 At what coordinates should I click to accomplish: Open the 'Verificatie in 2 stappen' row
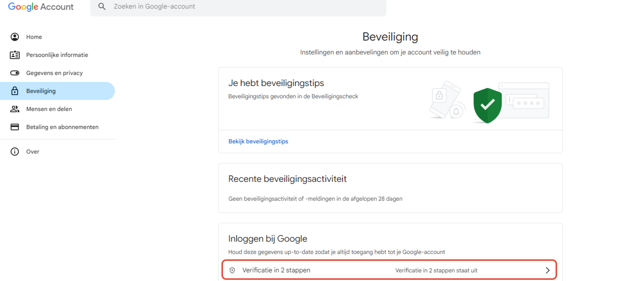coord(389,270)
